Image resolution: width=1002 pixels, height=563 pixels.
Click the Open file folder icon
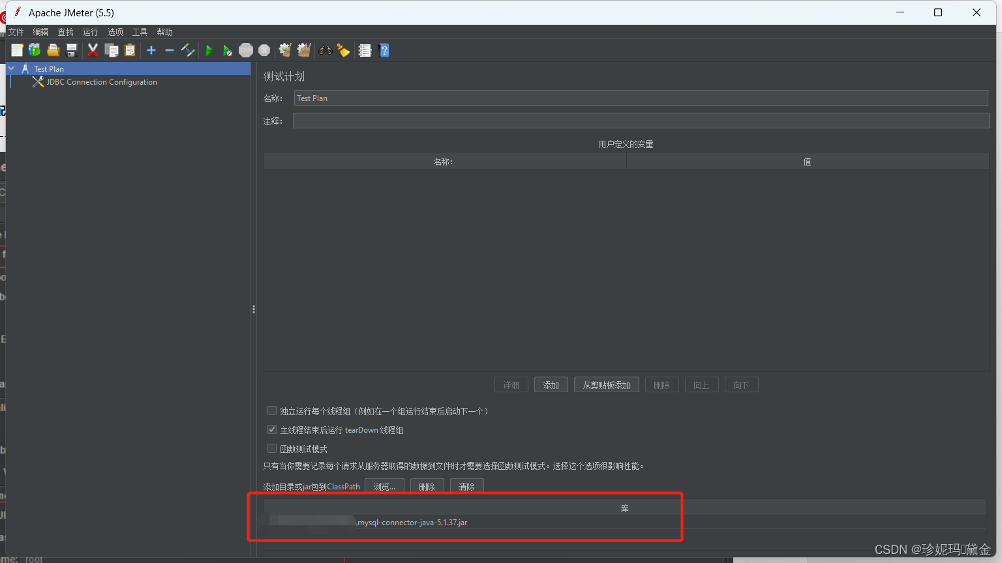tap(53, 50)
